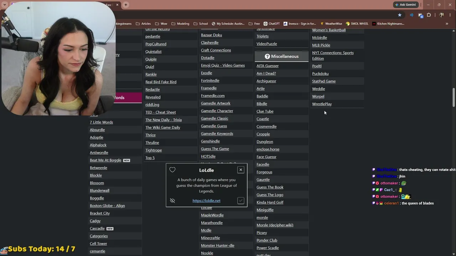Click celeran1's username in stream chat

tap(391, 203)
